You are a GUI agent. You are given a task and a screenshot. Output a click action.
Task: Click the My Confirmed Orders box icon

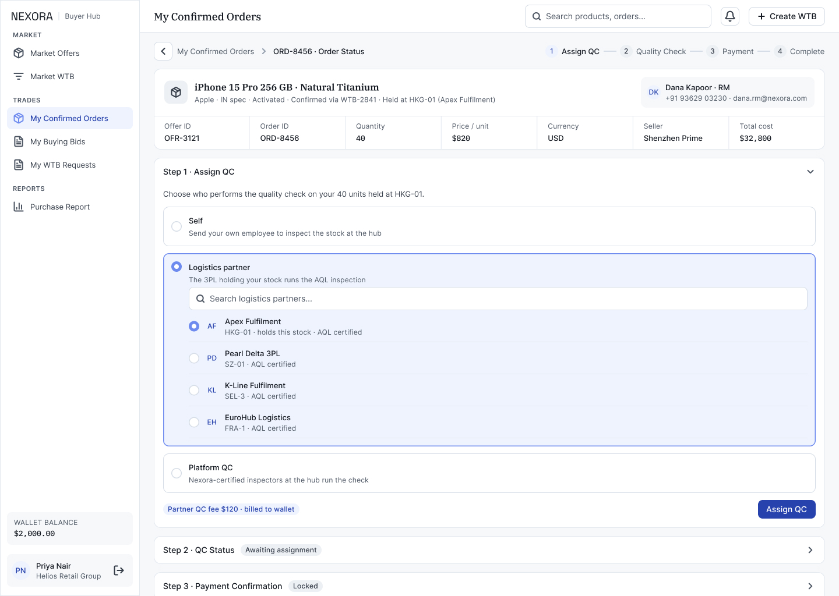tap(19, 118)
